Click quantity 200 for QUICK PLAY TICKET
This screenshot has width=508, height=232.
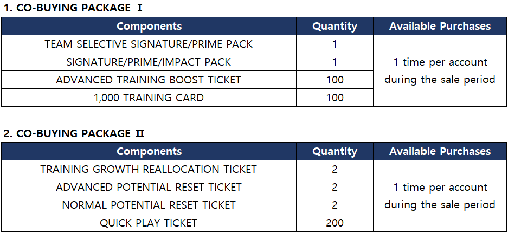(335, 223)
